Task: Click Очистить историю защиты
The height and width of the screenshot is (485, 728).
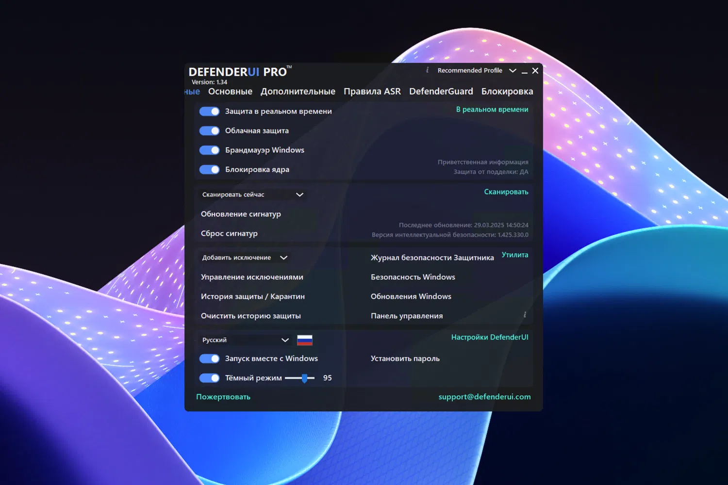Action: [251, 316]
